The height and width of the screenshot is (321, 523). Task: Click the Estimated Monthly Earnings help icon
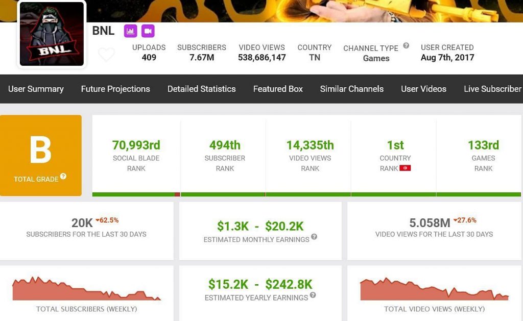[314, 237]
